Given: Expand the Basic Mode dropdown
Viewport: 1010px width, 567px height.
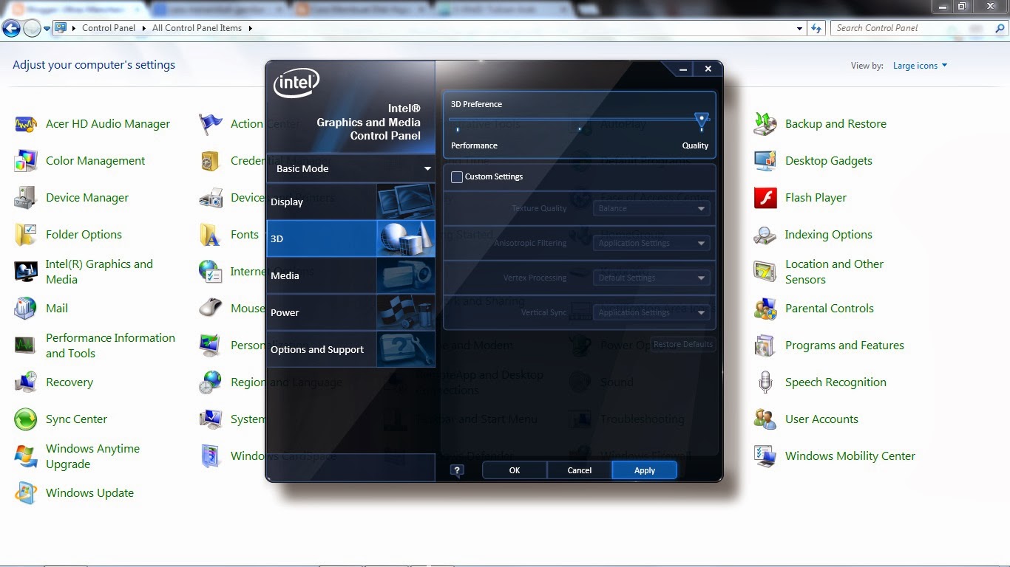Looking at the screenshot, I should pyautogui.click(x=350, y=168).
